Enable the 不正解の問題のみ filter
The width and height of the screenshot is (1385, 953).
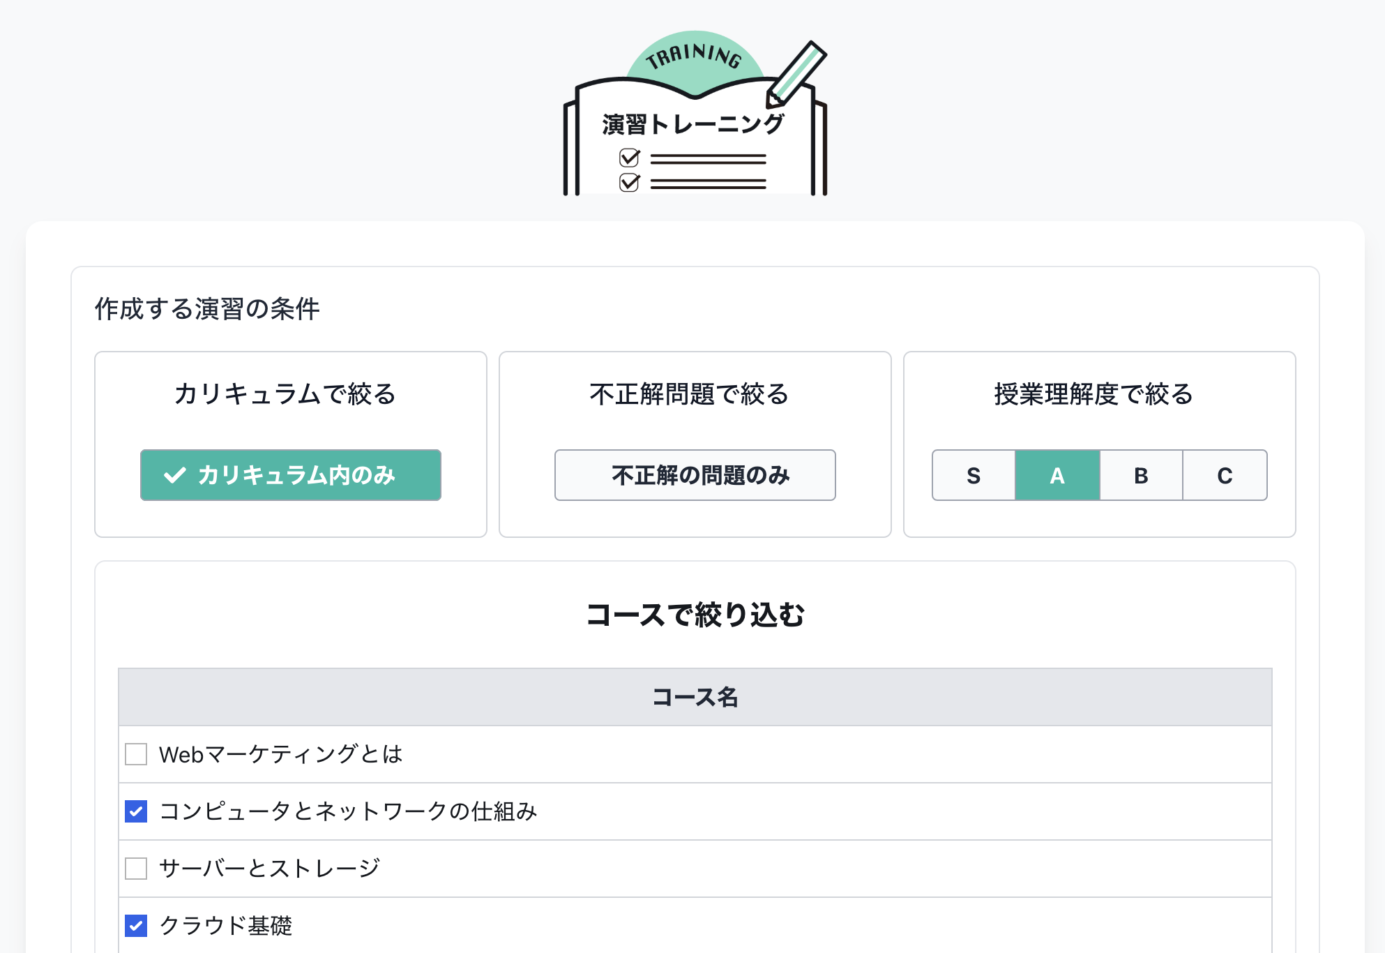[695, 475]
